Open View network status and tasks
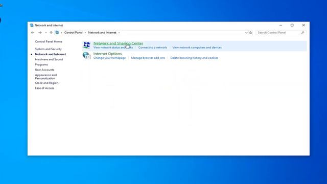This screenshot has width=327, height=184. tap(113, 48)
